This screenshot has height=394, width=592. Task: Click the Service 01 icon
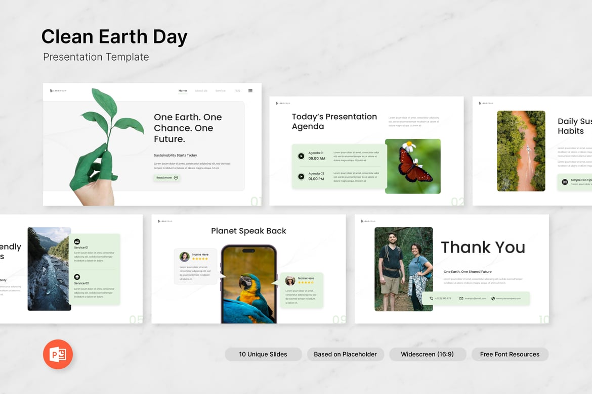(77, 241)
